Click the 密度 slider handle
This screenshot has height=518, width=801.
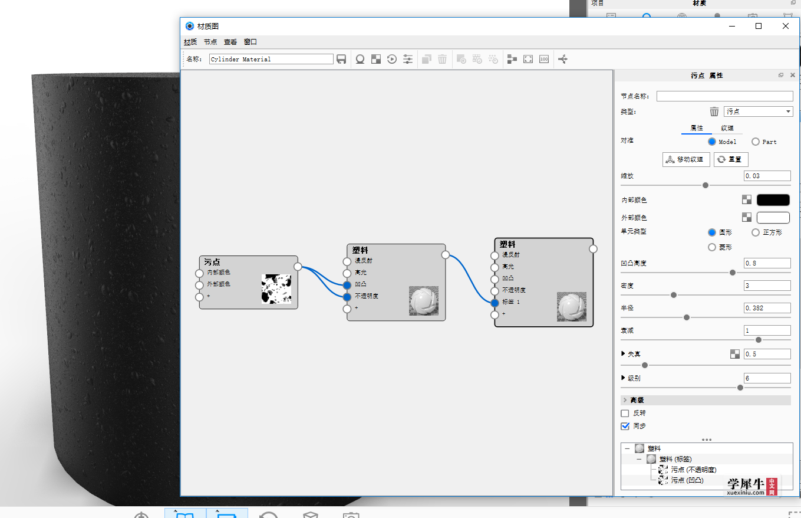click(x=674, y=295)
